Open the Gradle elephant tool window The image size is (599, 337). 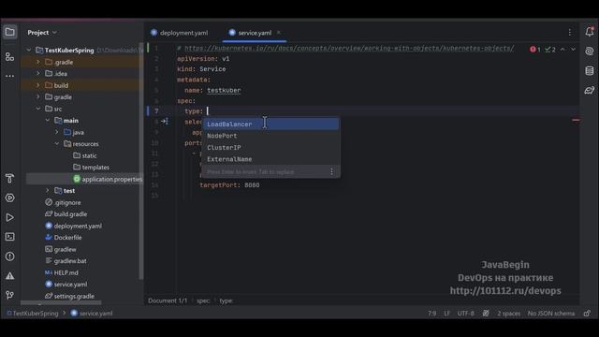tap(590, 90)
